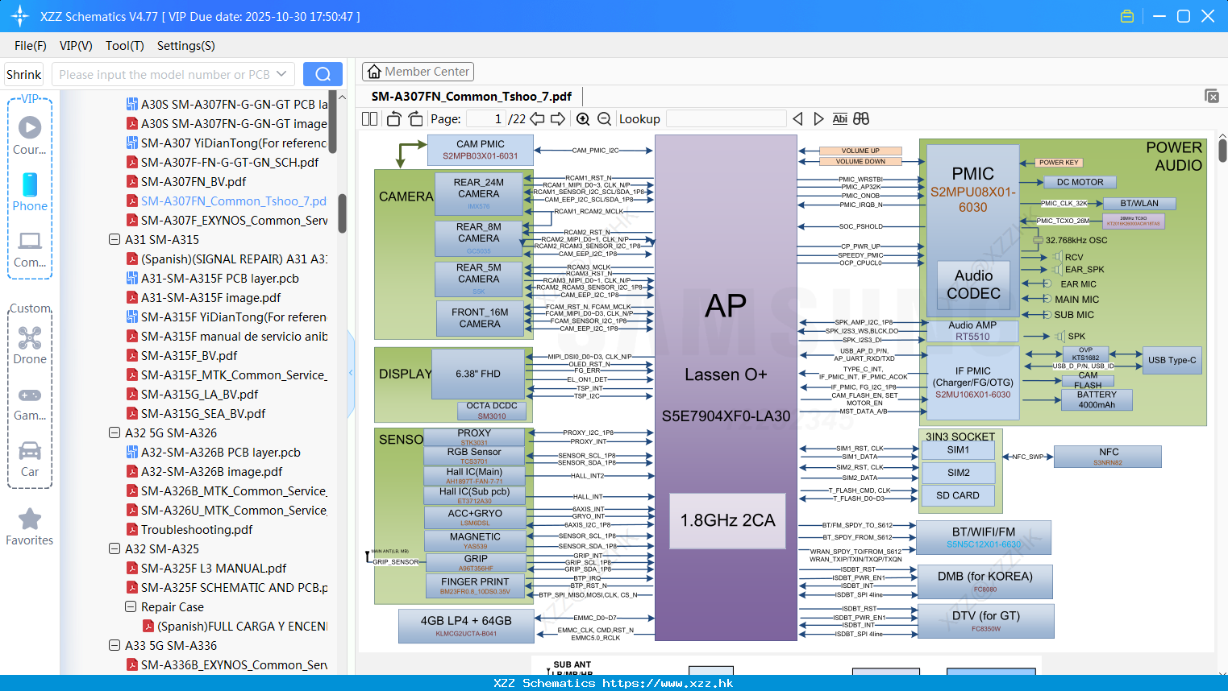The height and width of the screenshot is (691, 1228).
Task: Open A32-SM-A326B image.pdf
Action: [204, 471]
